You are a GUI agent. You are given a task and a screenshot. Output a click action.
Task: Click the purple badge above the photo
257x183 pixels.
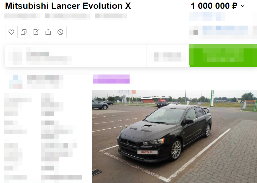(112, 79)
